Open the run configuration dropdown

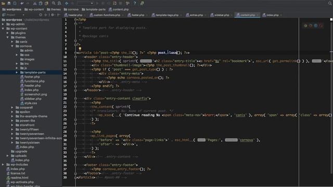pyautogui.click(x=85, y=3)
